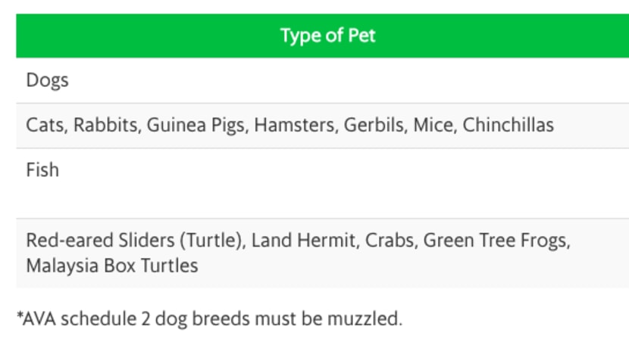Click the AVA schedule 2 footnote

point(209,319)
